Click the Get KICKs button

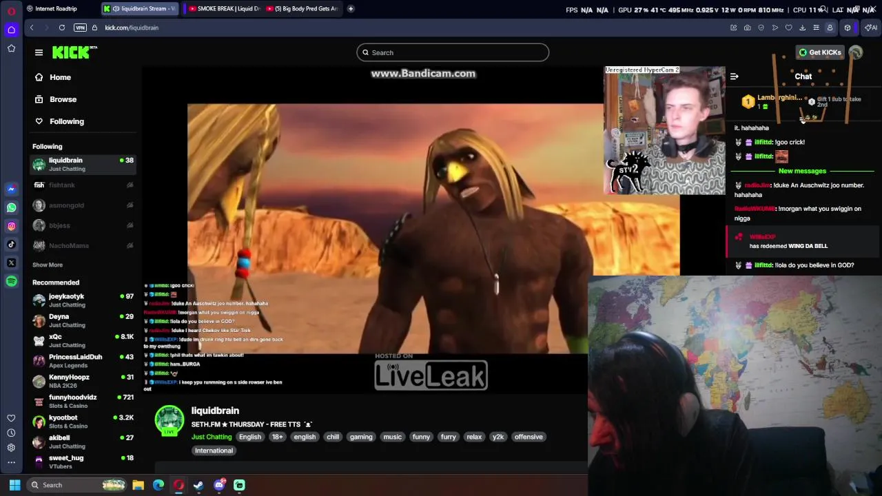(x=820, y=52)
